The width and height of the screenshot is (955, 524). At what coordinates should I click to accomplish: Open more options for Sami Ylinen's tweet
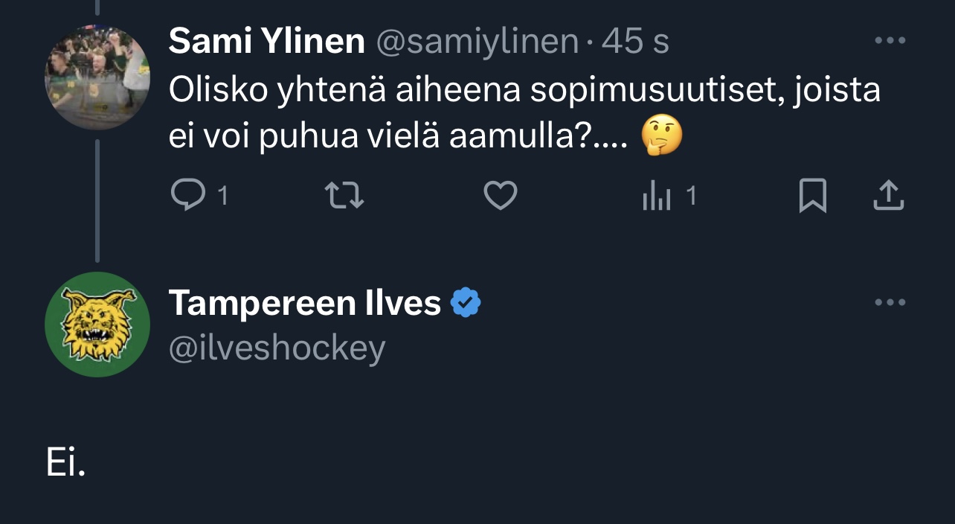click(890, 41)
